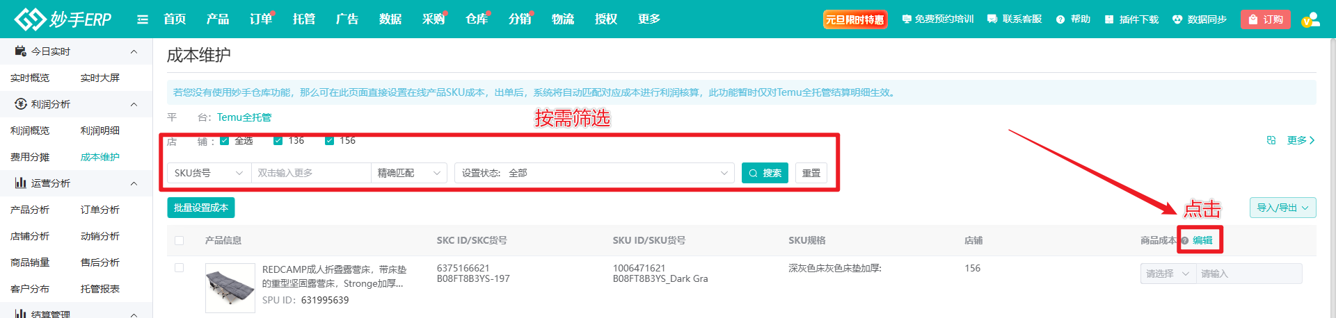Open 产品分析 in sidebar
Image resolution: width=1336 pixels, height=318 pixels.
pos(30,210)
